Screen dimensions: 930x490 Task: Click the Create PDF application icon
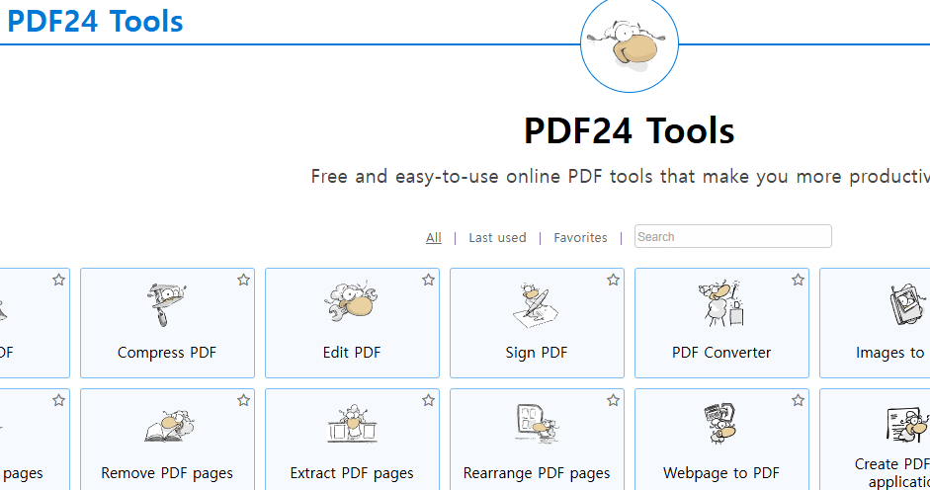point(908,424)
